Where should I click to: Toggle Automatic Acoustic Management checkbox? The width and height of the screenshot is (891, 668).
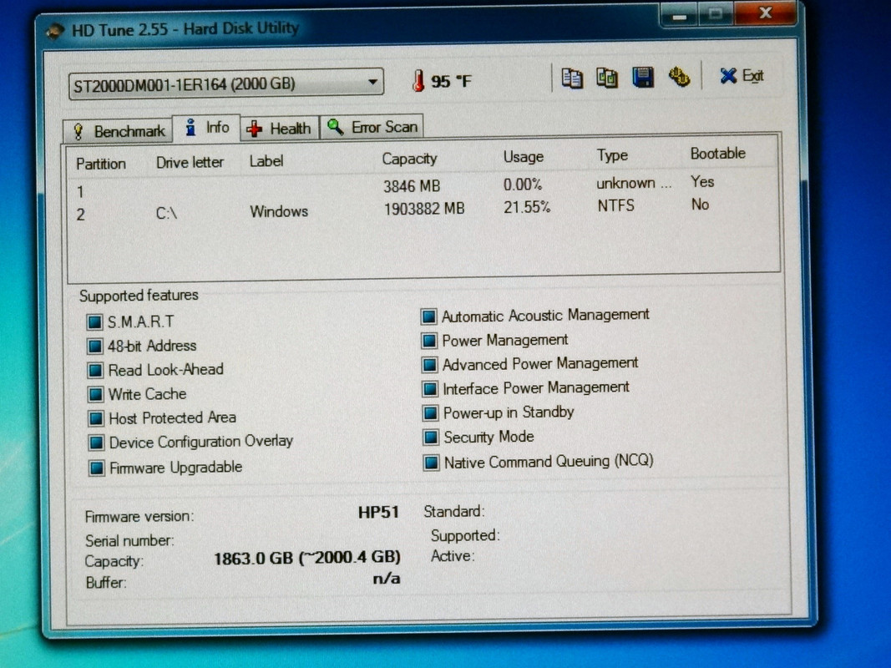[428, 316]
